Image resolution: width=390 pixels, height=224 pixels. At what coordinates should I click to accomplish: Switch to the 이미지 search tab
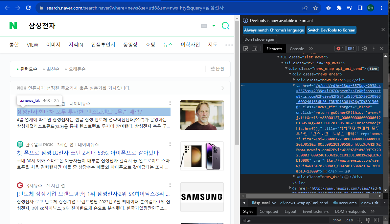(x=53, y=45)
